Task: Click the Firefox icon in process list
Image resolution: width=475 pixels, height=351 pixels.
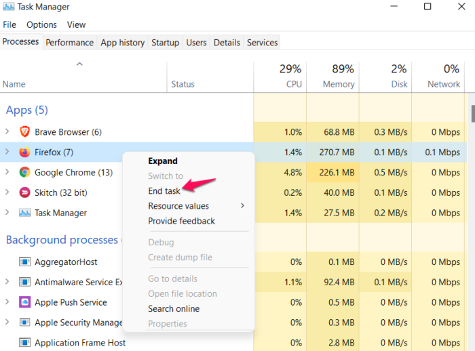Action: (x=25, y=152)
